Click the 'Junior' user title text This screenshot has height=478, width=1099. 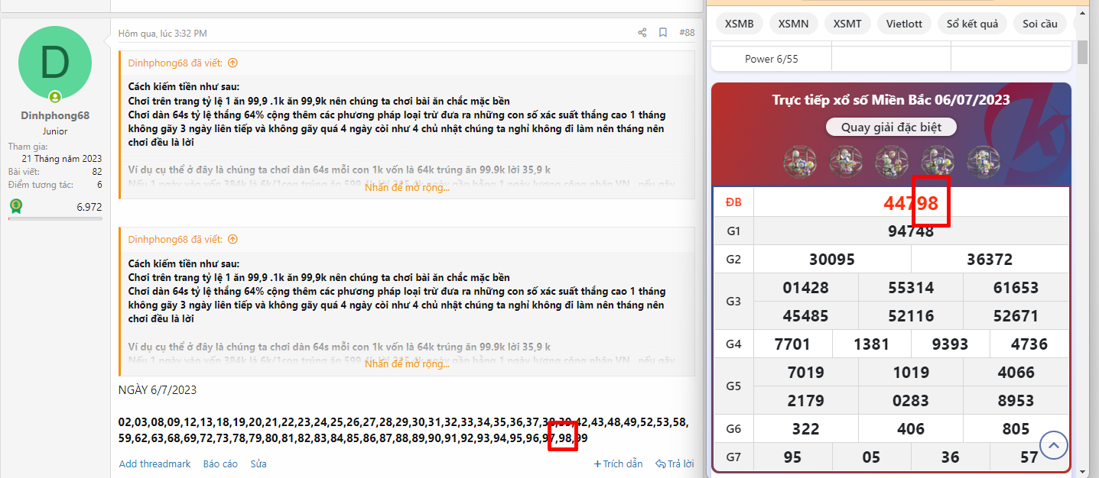pos(55,131)
